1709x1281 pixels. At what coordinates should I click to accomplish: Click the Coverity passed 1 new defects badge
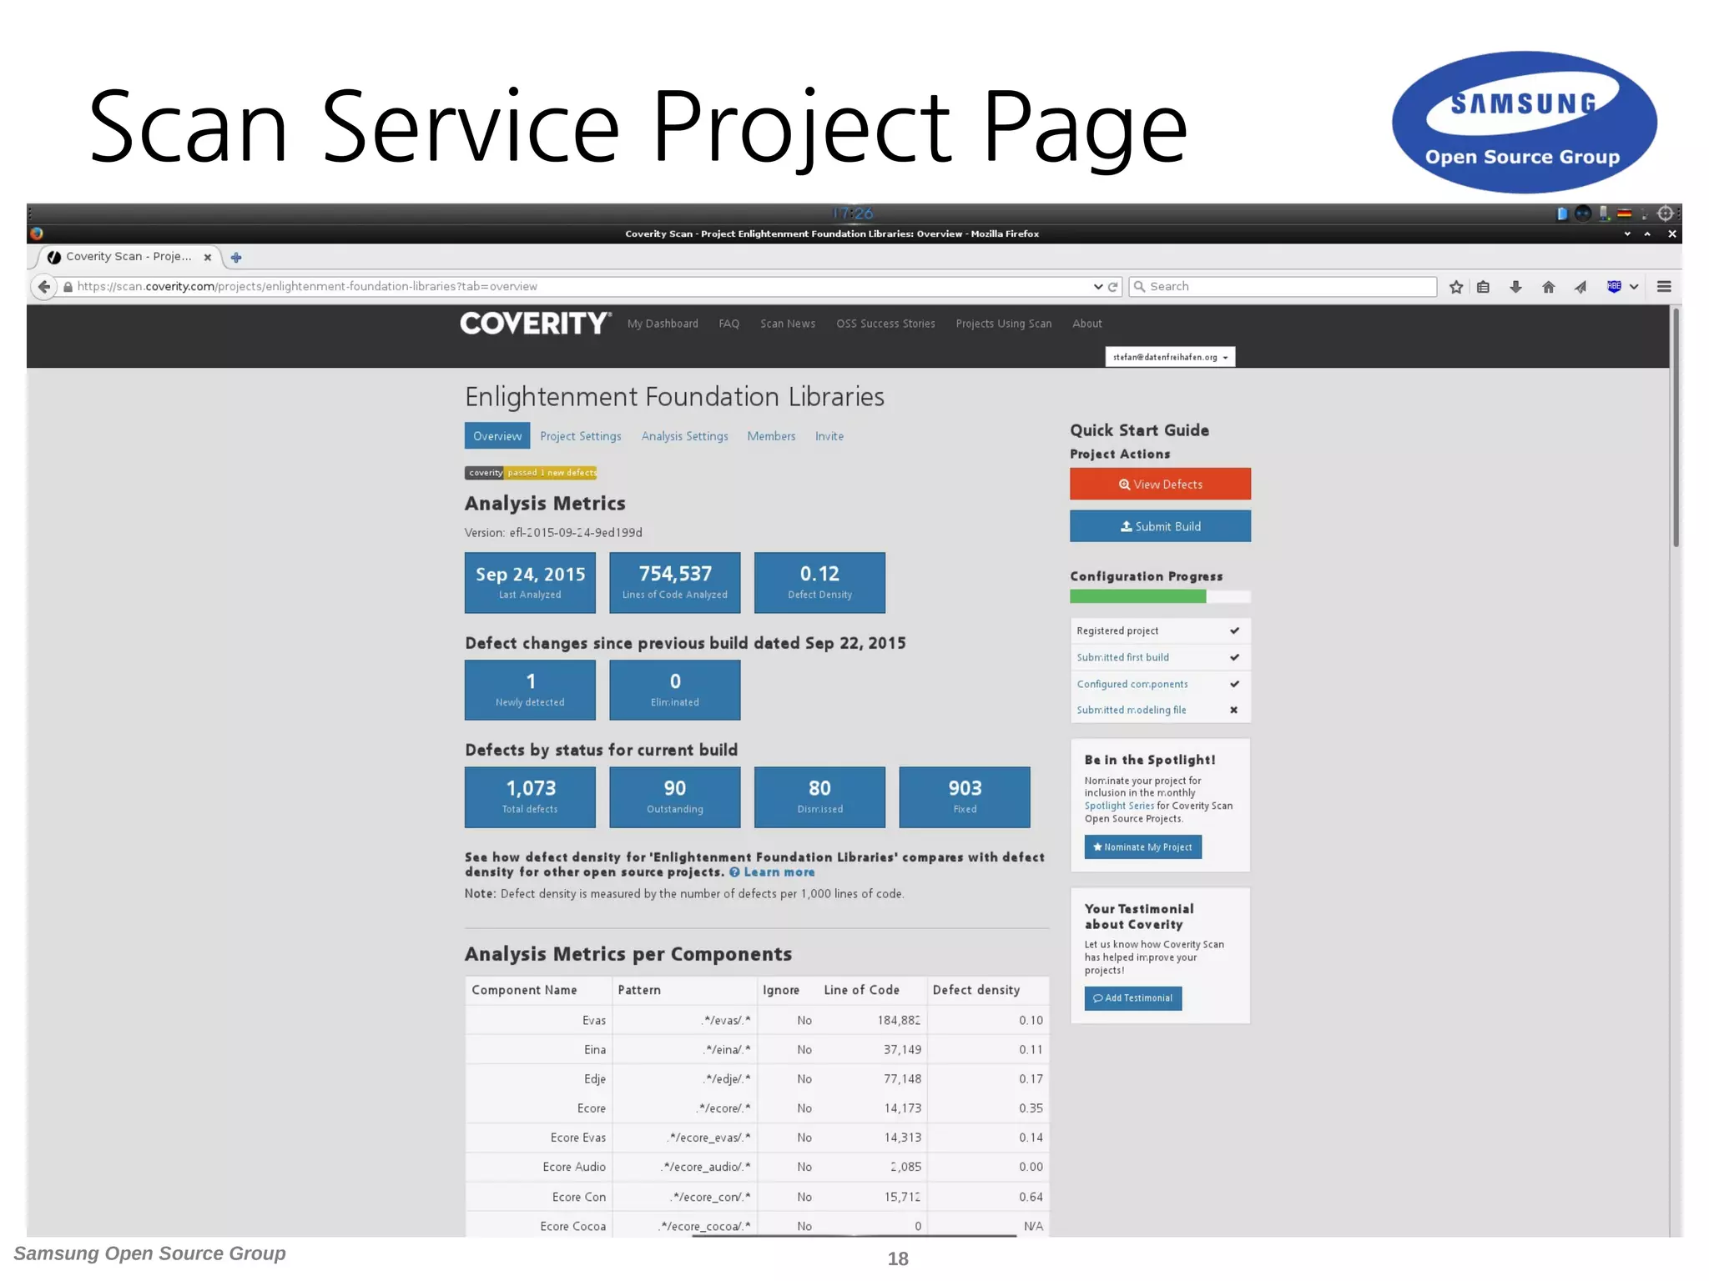(531, 473)
